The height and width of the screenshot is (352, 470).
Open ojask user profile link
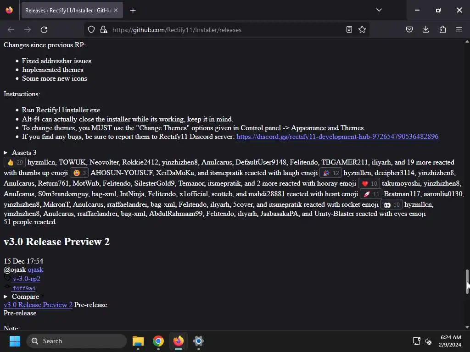click(35, 269)
